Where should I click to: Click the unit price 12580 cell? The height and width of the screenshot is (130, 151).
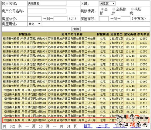point(143,69)
